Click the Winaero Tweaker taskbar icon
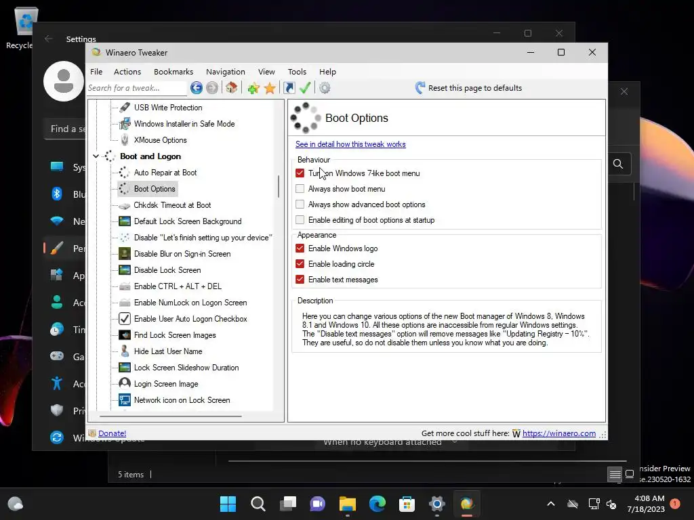The width and height of the screenshot is (694, 520). 466,504
